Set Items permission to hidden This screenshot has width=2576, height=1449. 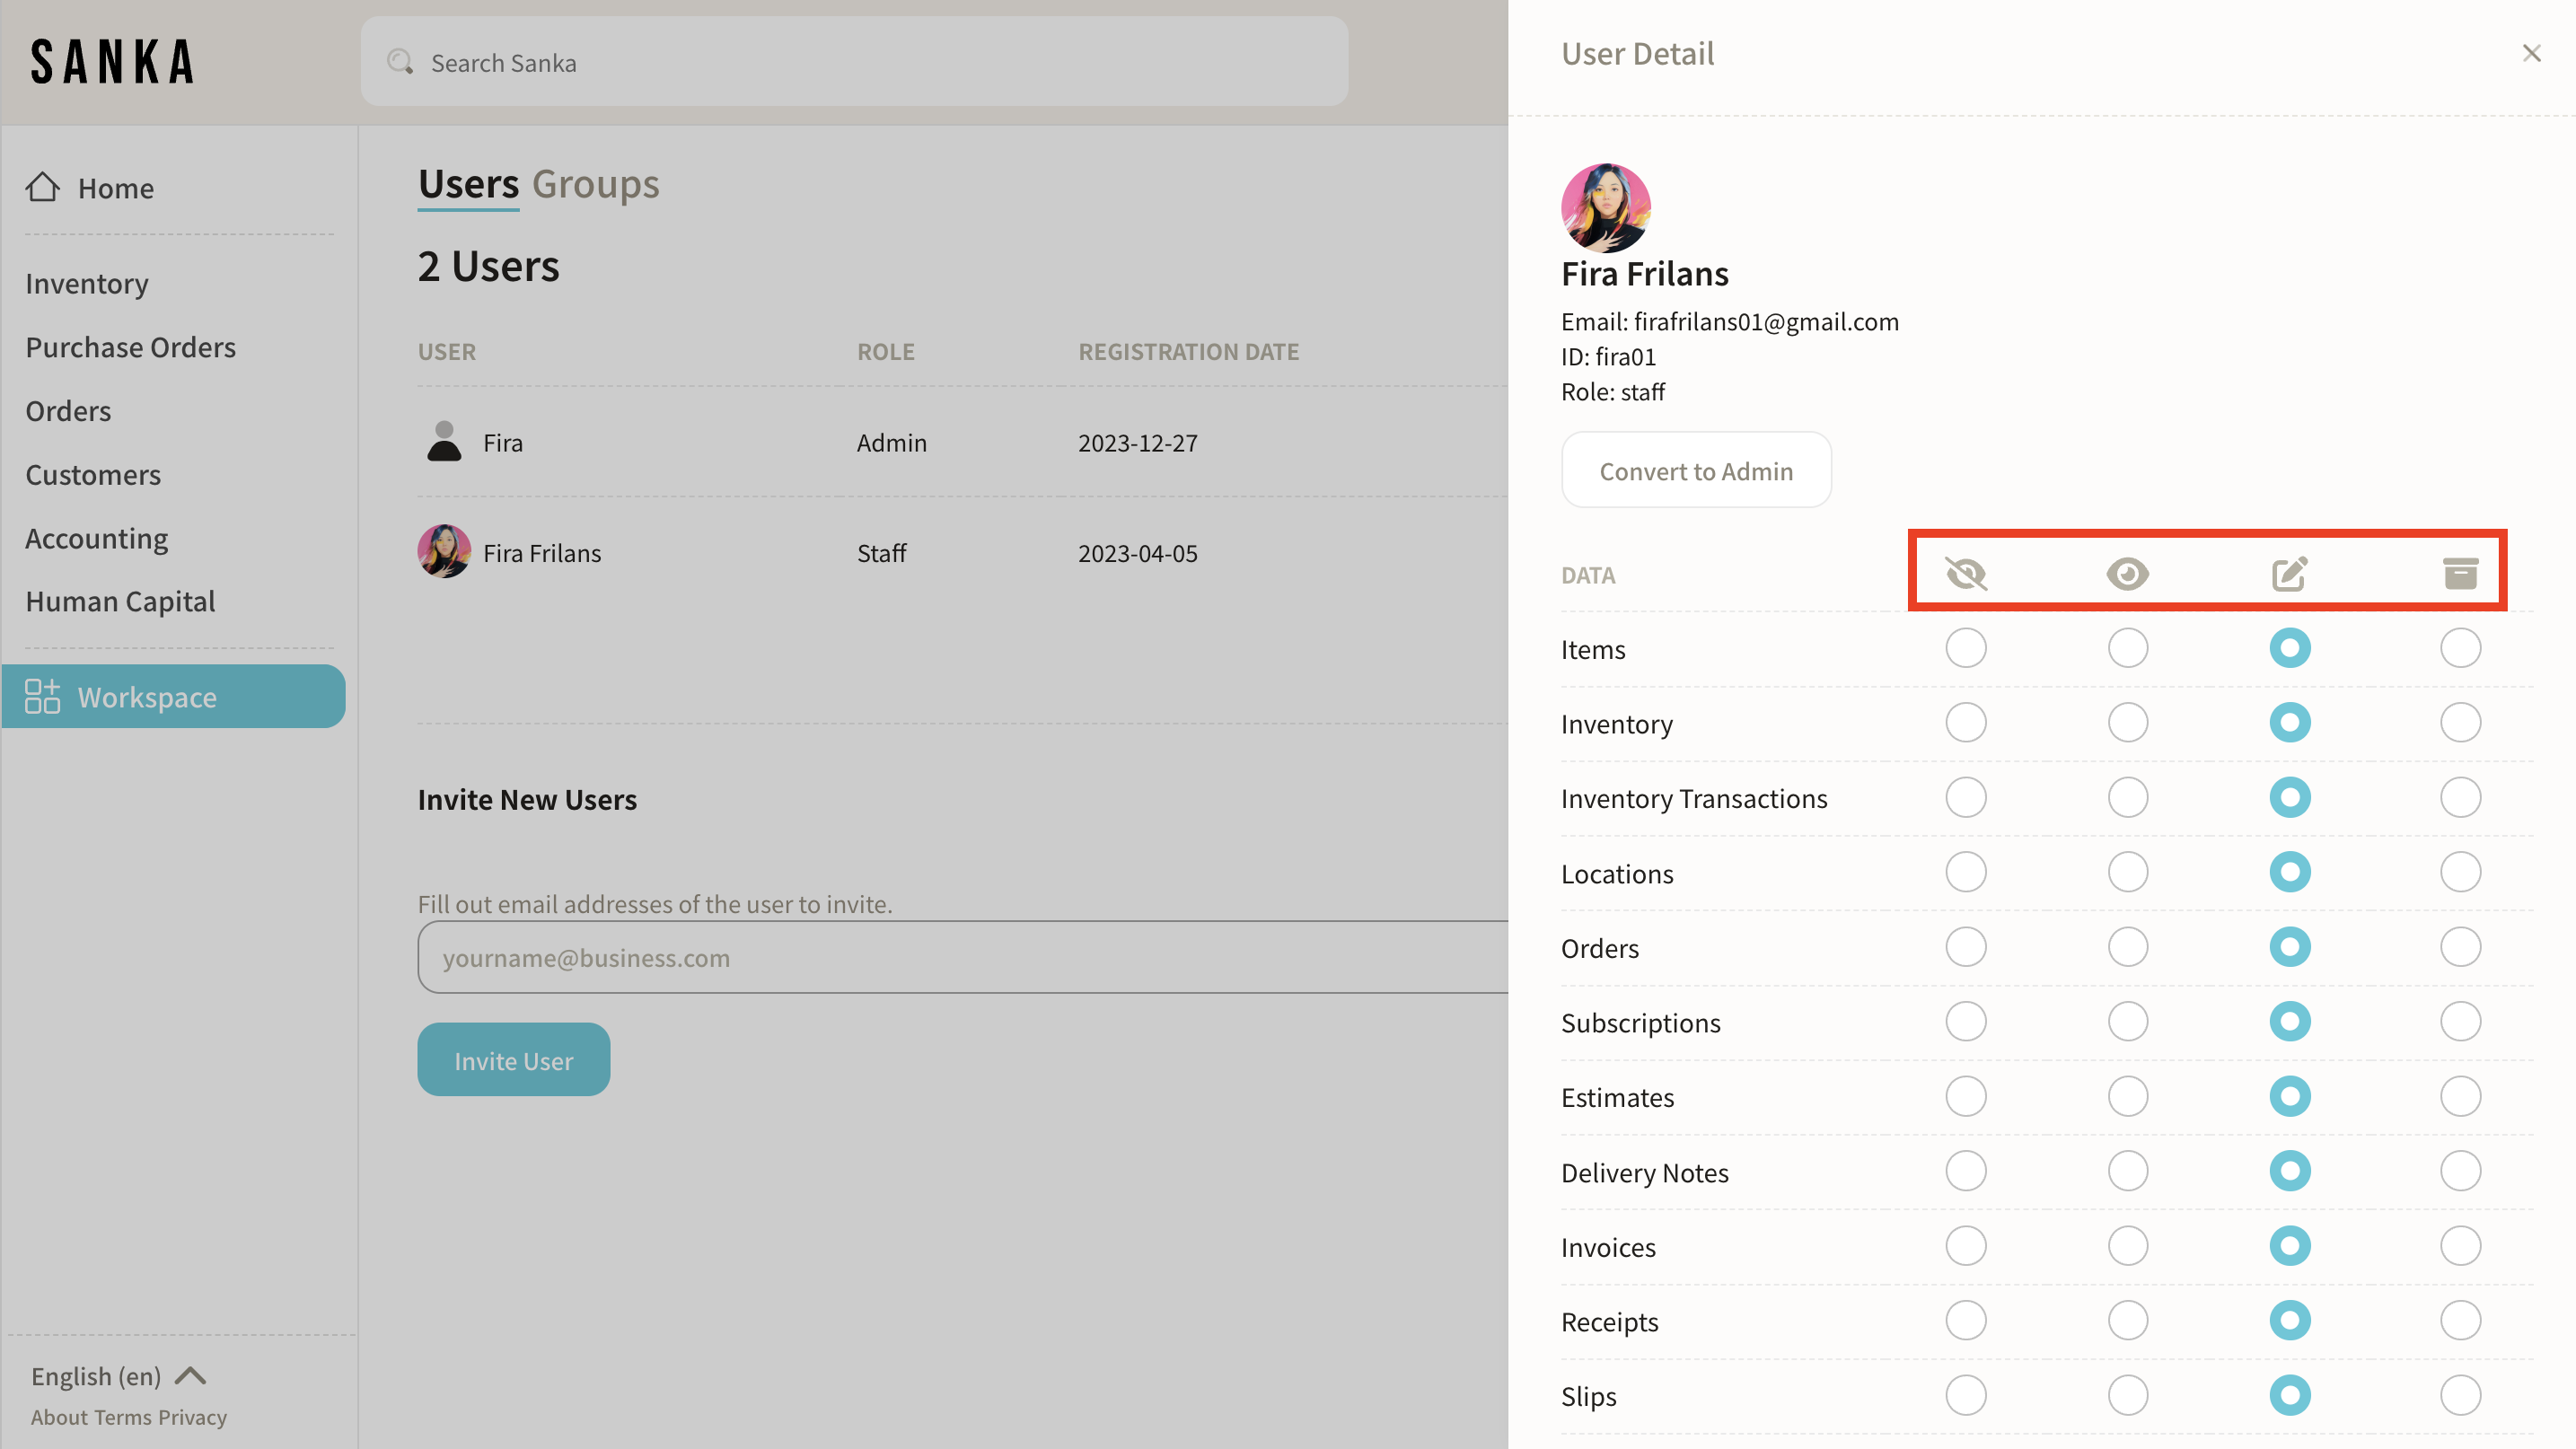pyautogui.click(x=1965, y=648)
